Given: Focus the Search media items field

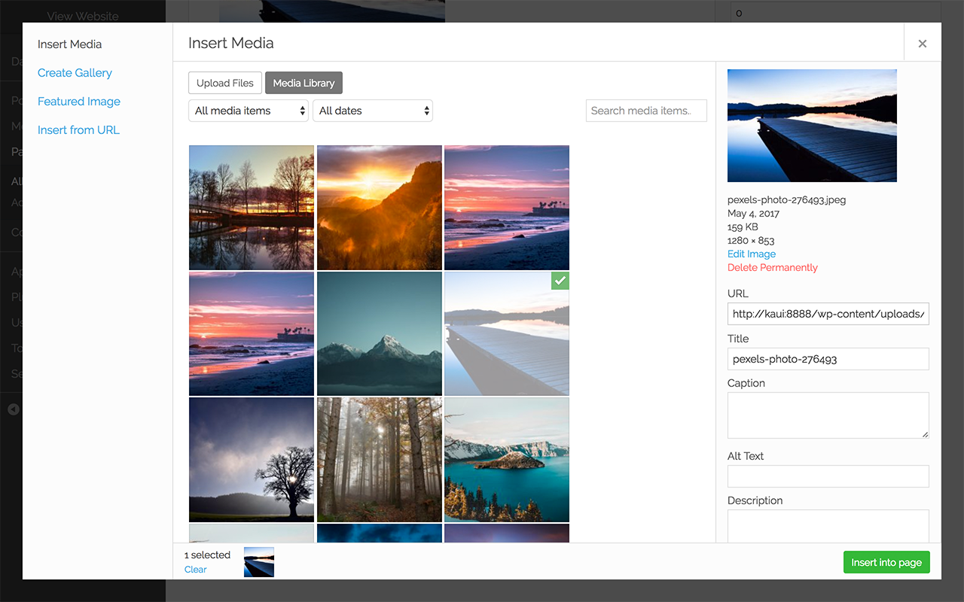Looking at the screenshot, I should click(645, 111).
